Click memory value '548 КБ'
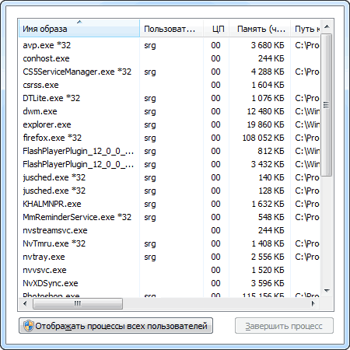 click(271, 217)
